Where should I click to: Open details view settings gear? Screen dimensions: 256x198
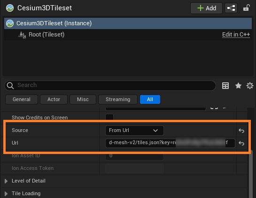tap(250, 86)
